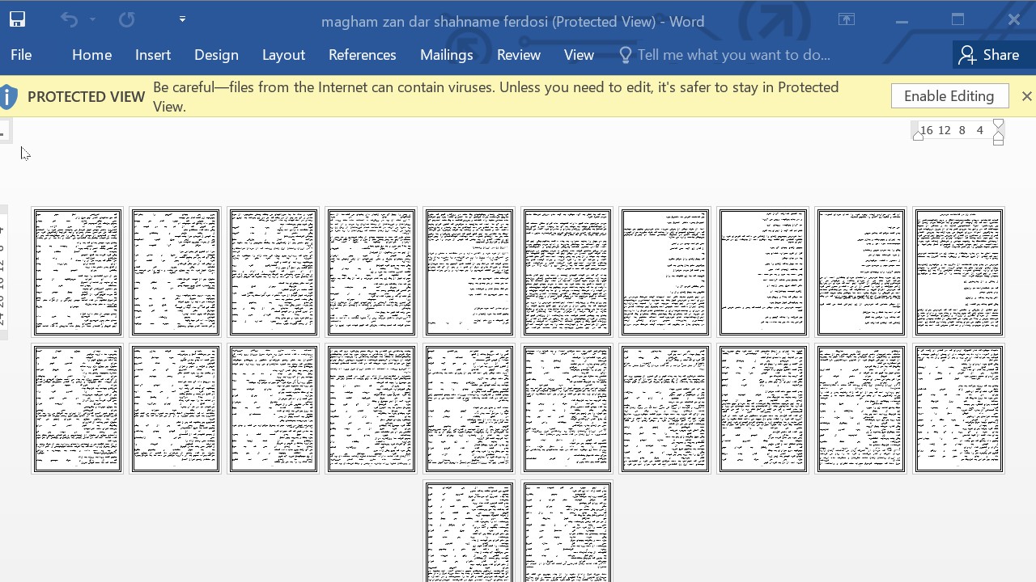Click the ruler first-line indent marker

[x=998, y=124]
